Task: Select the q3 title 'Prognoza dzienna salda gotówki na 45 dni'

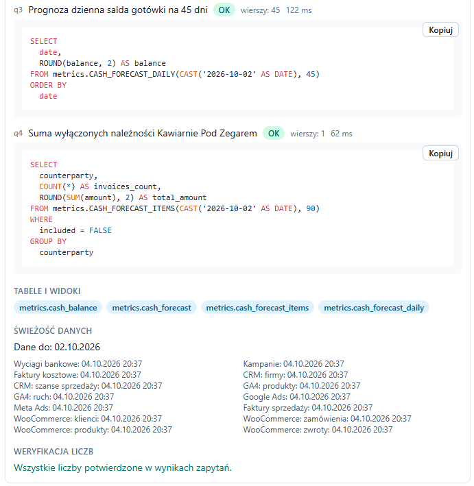Action: (x=118, y=10)
